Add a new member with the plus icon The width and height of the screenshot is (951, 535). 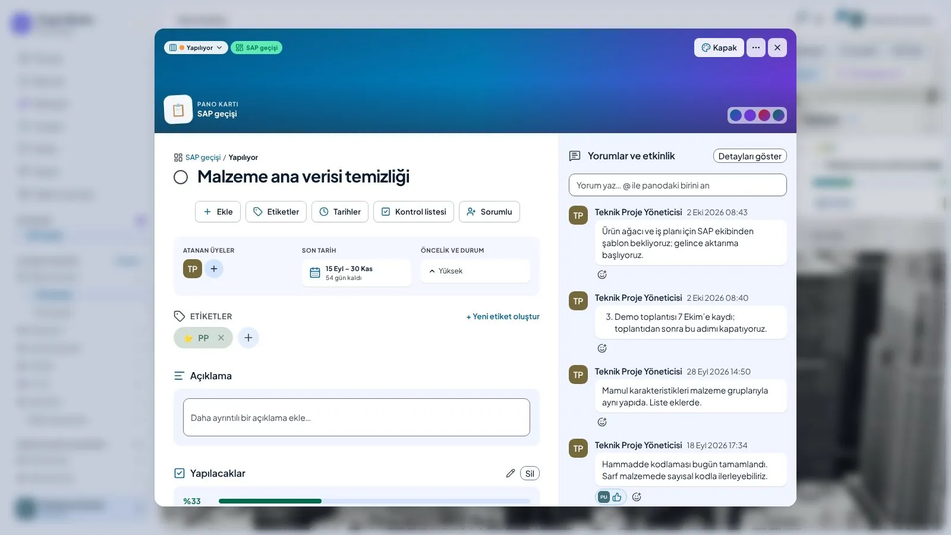tap(214, 269)
